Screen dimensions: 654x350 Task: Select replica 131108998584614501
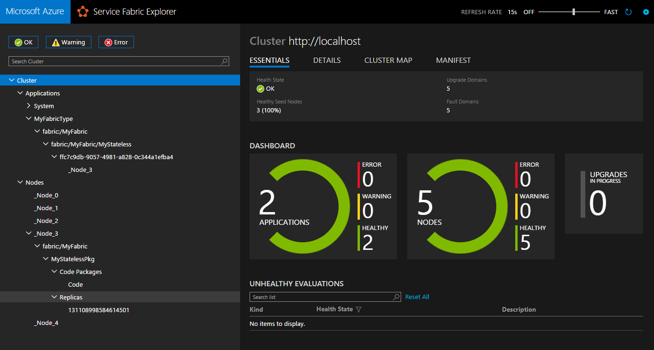99,310
